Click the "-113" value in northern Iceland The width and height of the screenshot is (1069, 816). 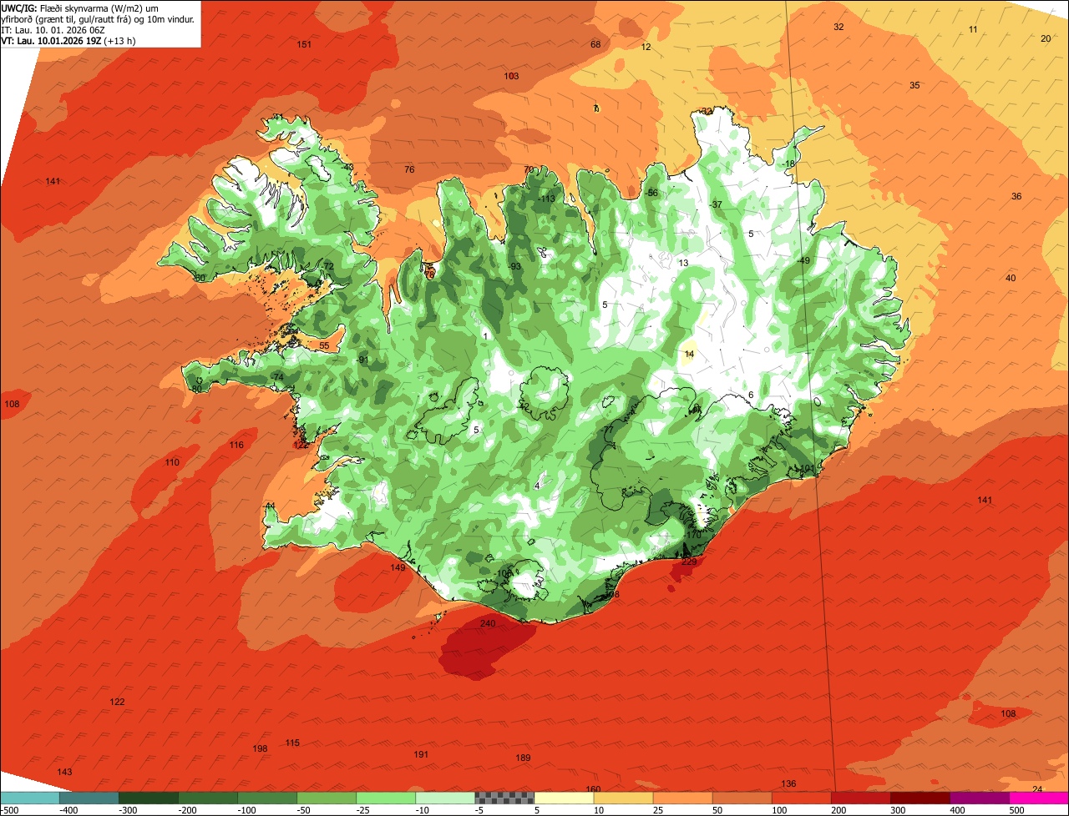tap(546, 199)
